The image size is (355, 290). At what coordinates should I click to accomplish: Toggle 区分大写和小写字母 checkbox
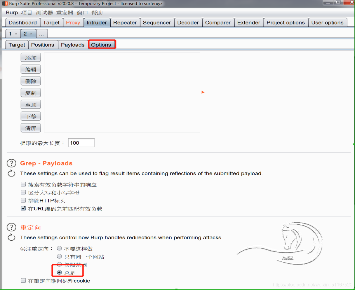(x=23, y=192)
